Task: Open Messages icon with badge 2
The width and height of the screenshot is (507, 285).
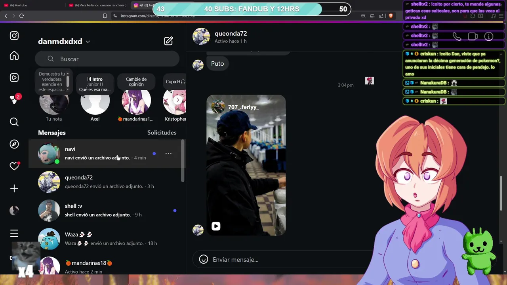Action: click(14, 100)
